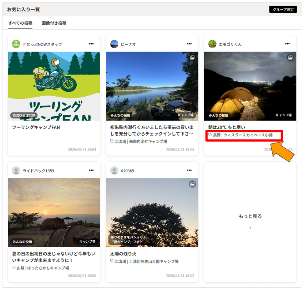
Task: Open three-dot menu on ピーナオ card
Action: [189, 44]
